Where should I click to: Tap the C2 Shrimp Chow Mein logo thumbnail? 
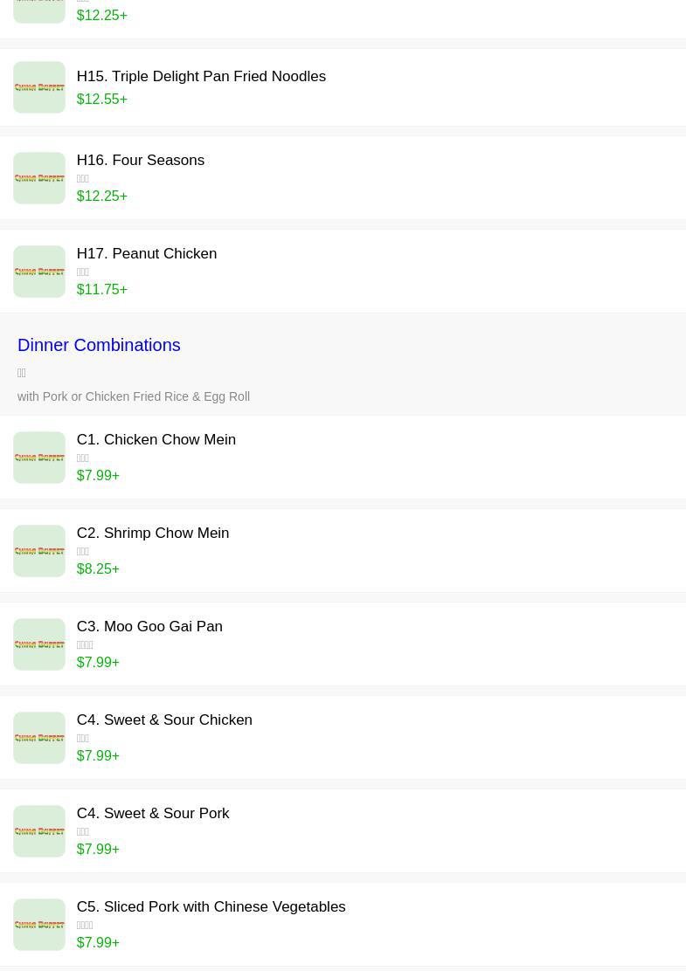pos(39,551)
